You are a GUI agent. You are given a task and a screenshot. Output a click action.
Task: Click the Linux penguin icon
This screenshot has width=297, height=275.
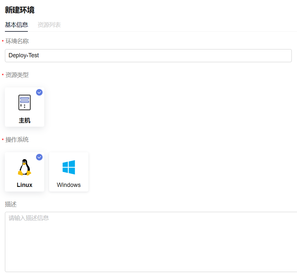coord(25,167)
